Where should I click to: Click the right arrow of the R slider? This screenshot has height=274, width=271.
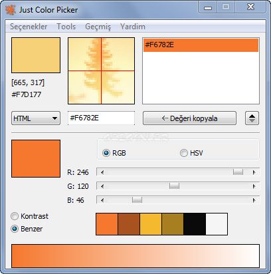pos(254,172)
